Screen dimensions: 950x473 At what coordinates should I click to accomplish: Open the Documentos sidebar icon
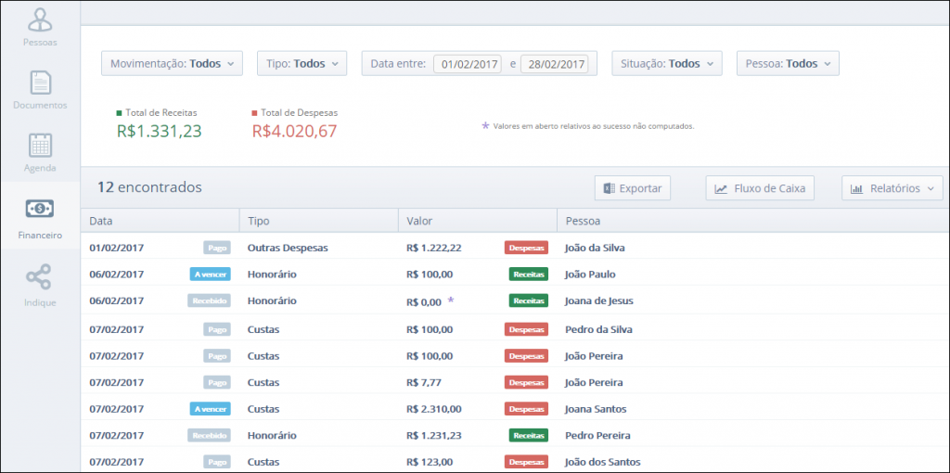(40, 83)
